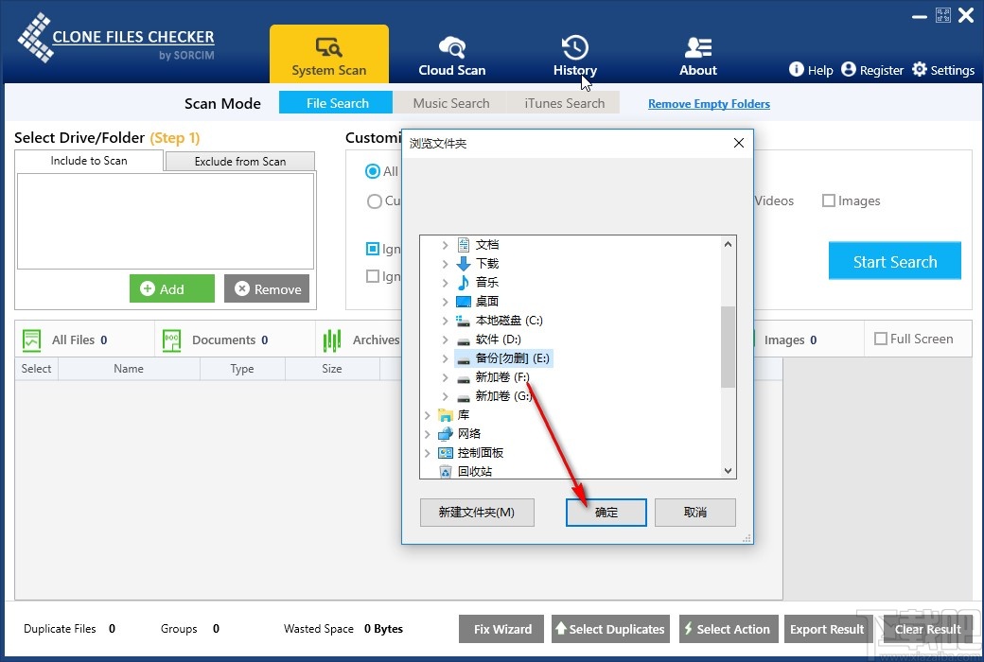Select Music Search scan mode
Image resolution: width=984 pixels, height=662 pixels.
(450, 103)
